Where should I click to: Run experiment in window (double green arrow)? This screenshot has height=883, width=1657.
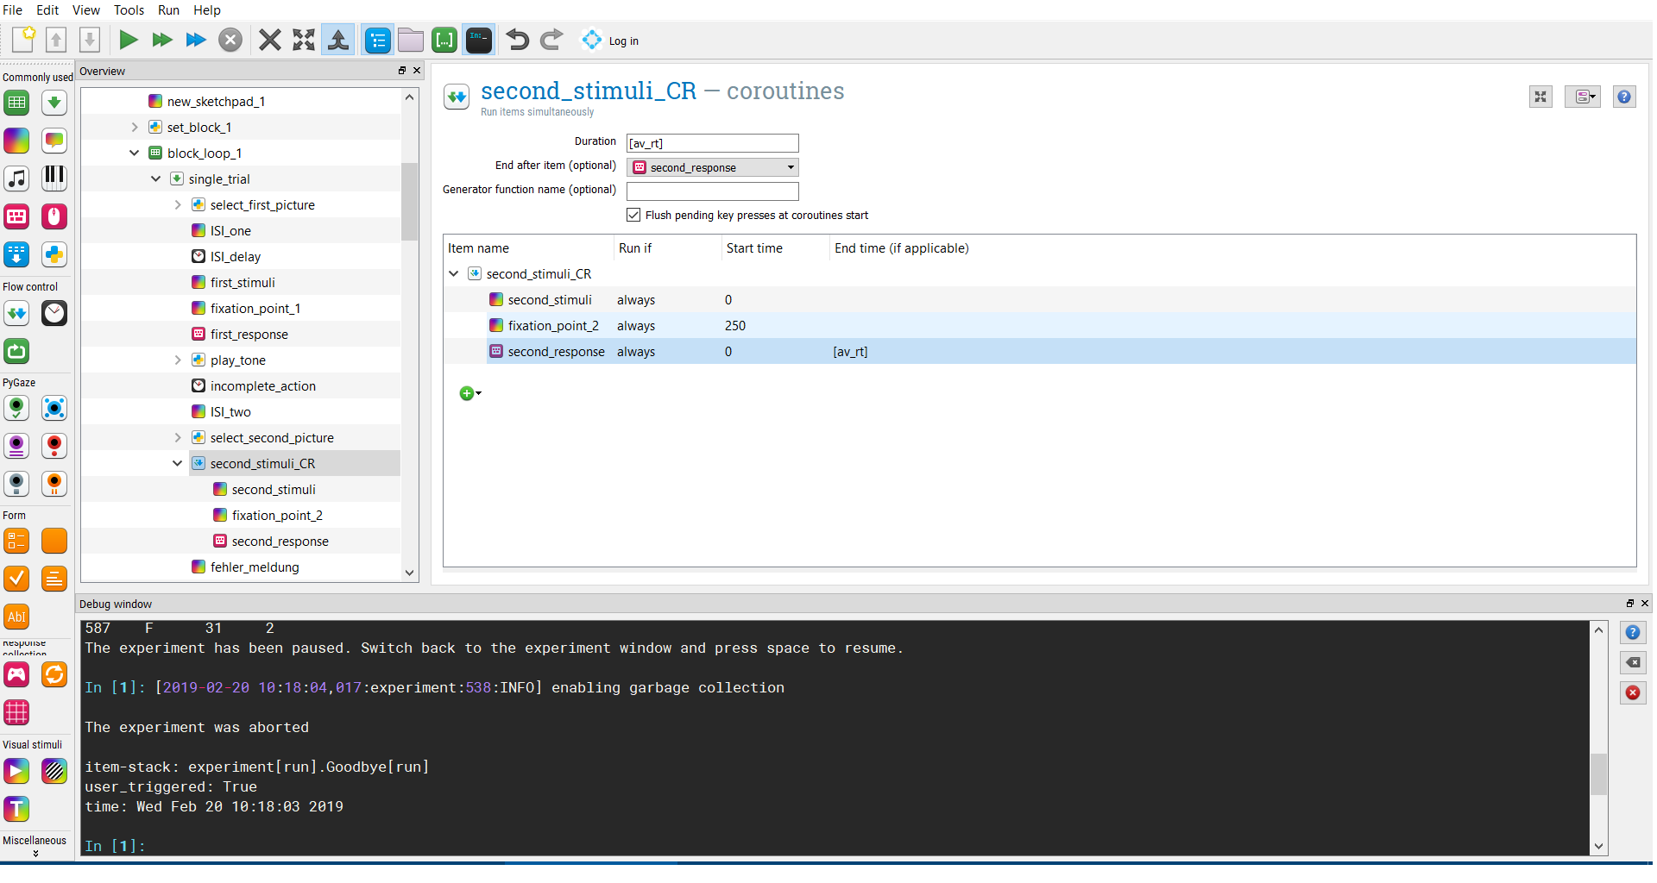point(162,40)
